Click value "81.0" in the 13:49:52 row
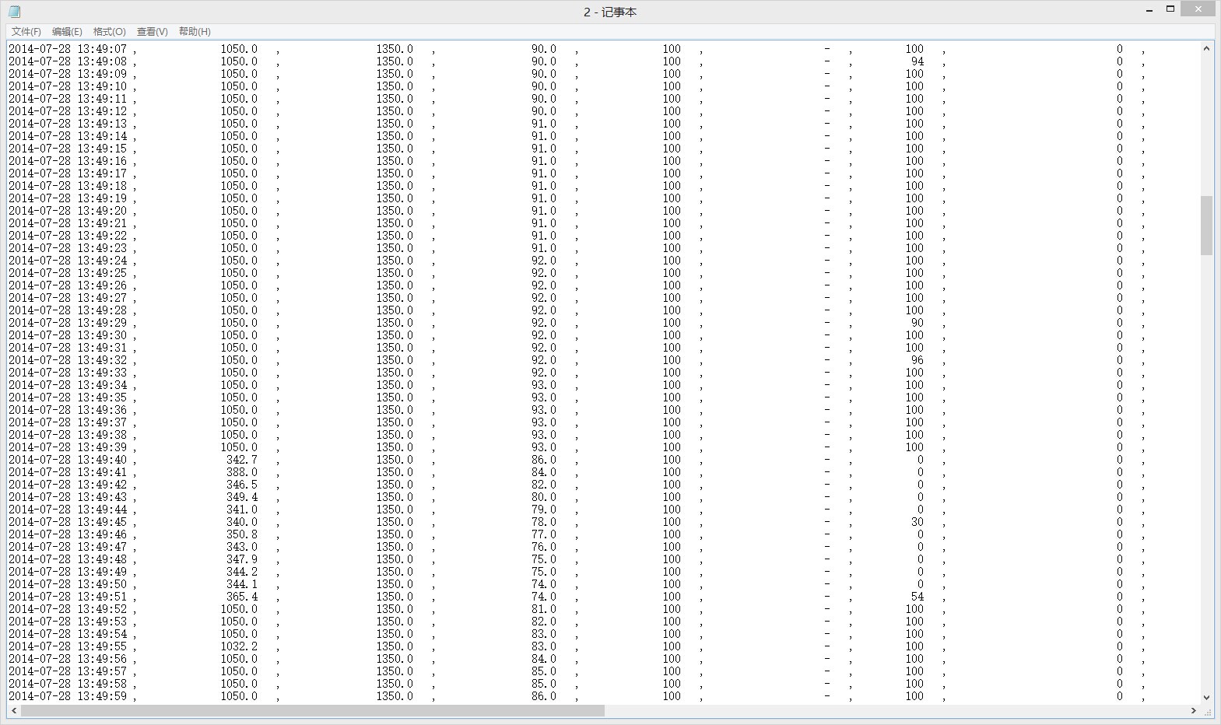The image size is (1221, 725). tap(544, 609)
